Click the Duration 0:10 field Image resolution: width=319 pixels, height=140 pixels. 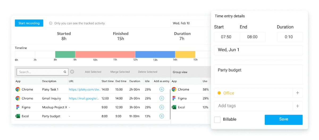point(290,37)
